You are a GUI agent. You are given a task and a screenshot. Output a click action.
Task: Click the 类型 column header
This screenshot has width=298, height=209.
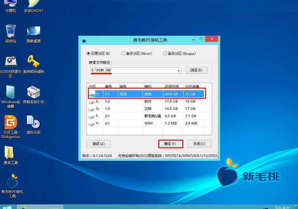coord(123,87)
